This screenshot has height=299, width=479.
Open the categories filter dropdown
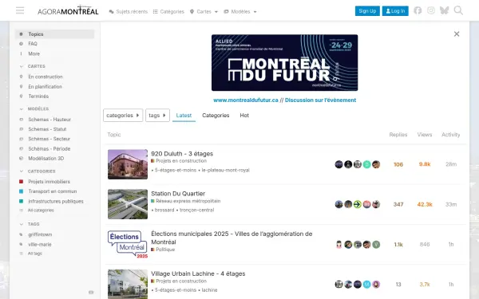(x=123, y=116)
